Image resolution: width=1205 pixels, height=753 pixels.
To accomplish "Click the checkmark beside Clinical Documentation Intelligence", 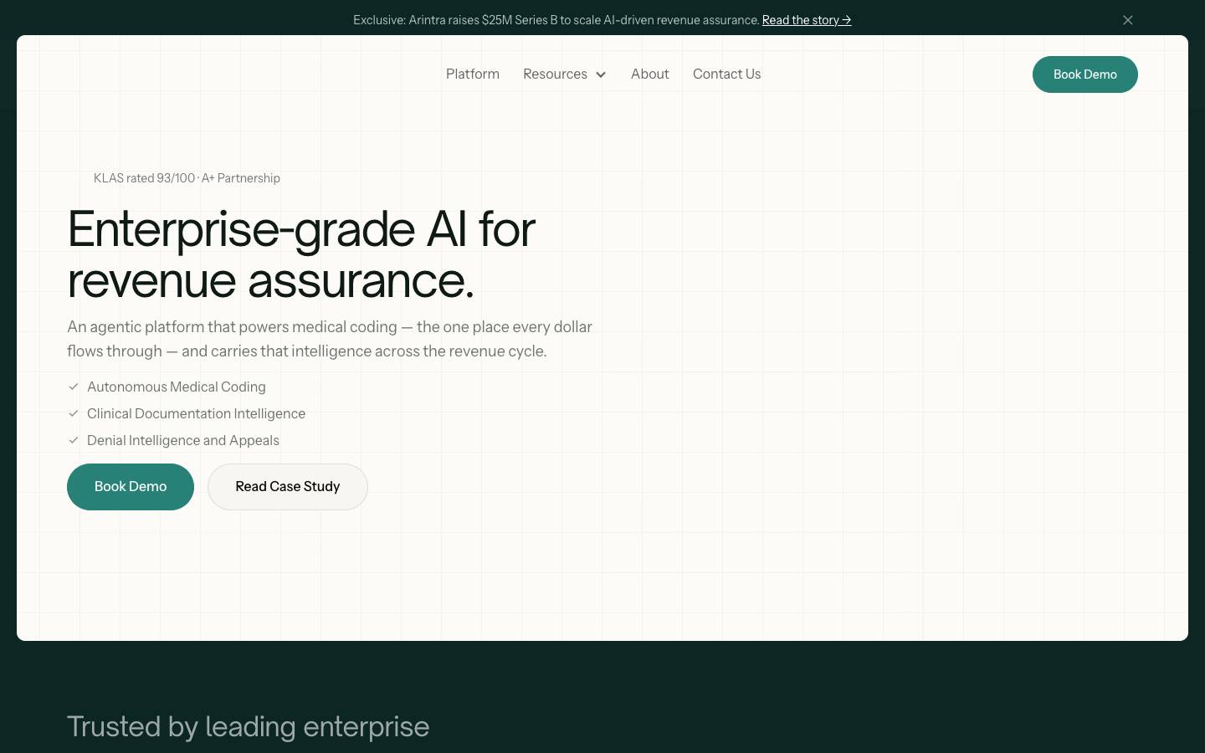I will point(74,413).
